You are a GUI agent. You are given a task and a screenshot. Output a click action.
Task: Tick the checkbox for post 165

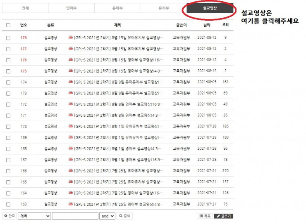pos(8,182)
